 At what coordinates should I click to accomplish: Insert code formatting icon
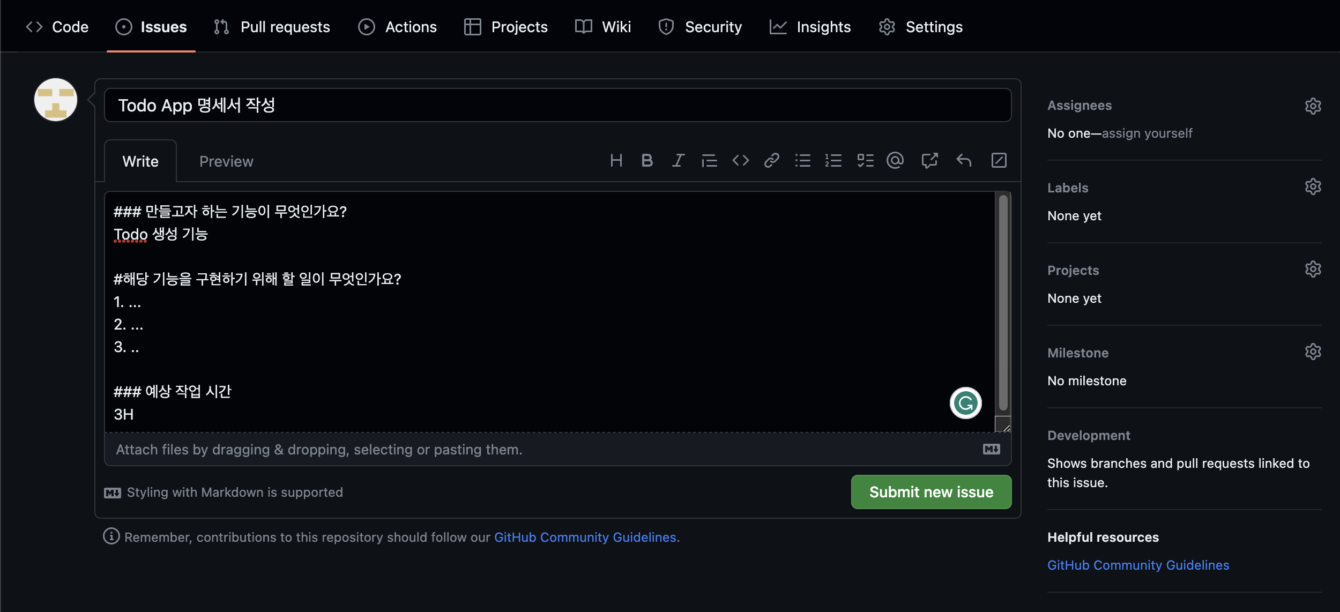pyautogui.click(x=740, y=160)
